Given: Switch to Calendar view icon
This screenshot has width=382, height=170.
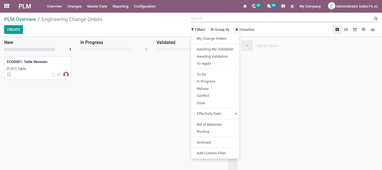Looking at the screenshot, I should click(x=355, y=29).
